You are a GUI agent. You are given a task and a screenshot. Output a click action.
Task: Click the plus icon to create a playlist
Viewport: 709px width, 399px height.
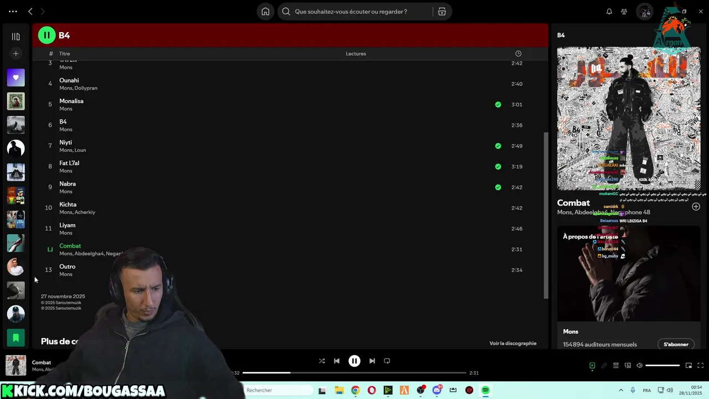pyautogui.click(x=16, y=54)
